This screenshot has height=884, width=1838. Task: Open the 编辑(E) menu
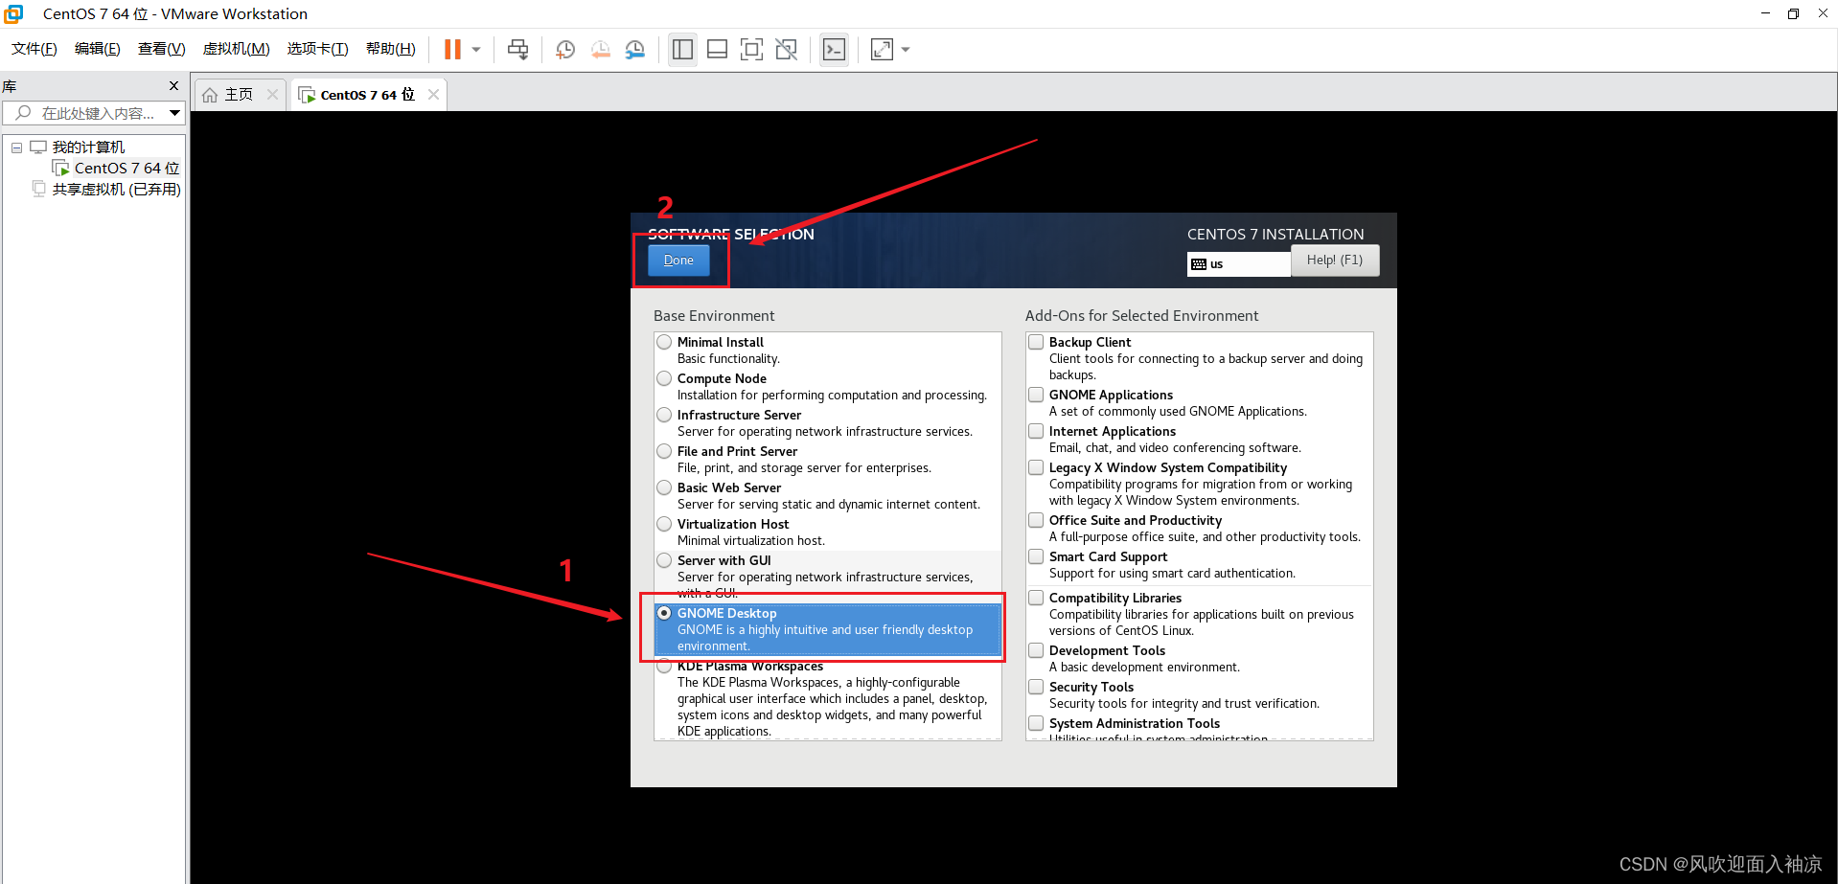(98, 49)
